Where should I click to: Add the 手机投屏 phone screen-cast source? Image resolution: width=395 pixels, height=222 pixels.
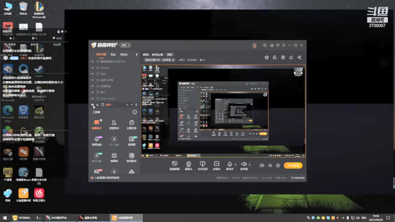[x=202, y=166]
